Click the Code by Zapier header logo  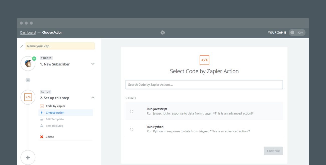pyautogui.click(x=204, y=60)
